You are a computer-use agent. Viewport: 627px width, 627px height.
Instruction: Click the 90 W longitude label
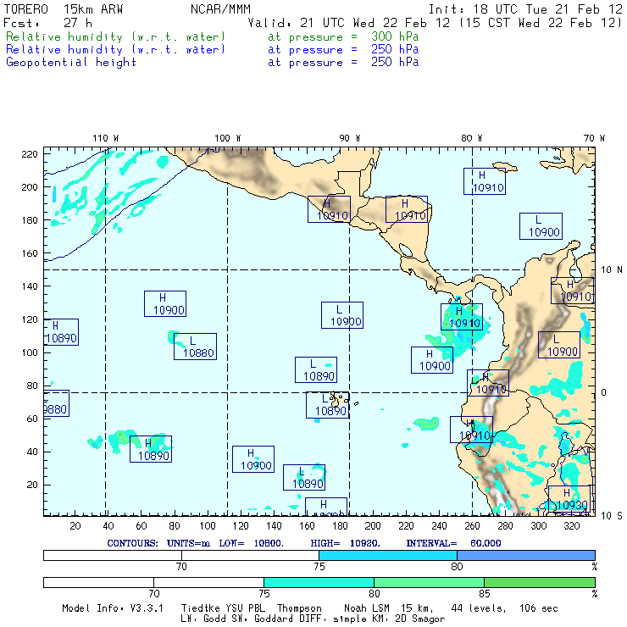click(x=350, y=138)
